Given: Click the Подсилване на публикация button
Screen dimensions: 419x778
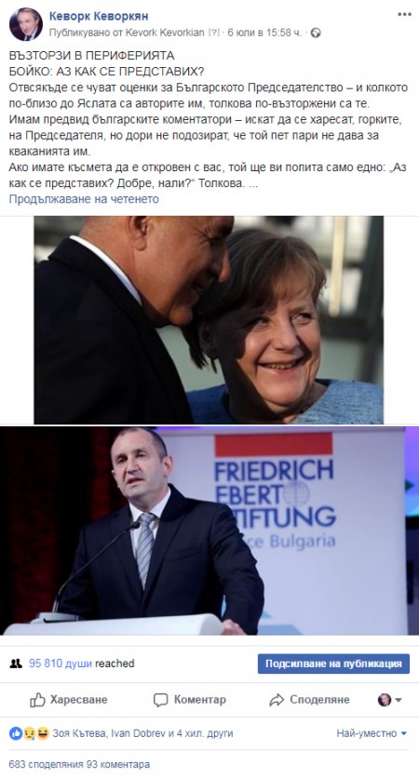Looking at the screenshot, I should (x=333, y=664).
